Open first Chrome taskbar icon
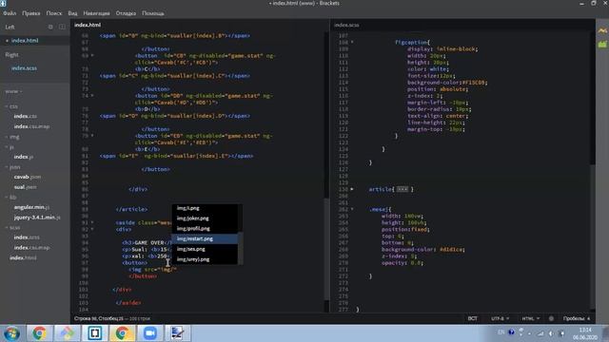Viewport: 609px width, 342px height. (x=39, y=333)
